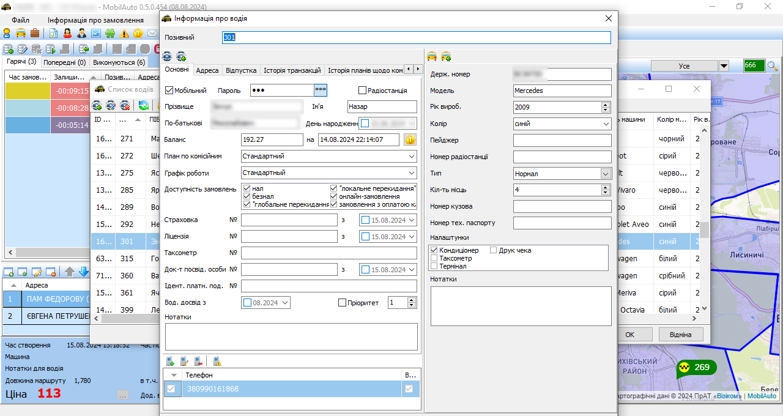Click the edit phone number icon

point(184,362)
